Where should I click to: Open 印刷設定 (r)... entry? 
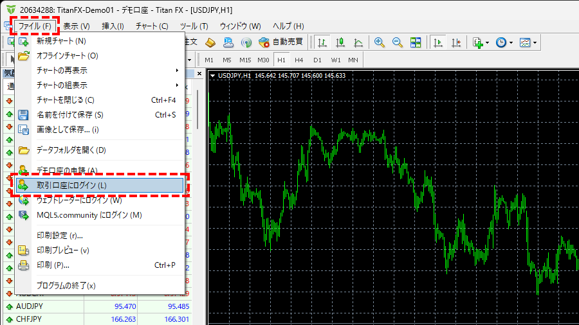tap(100, 236)
